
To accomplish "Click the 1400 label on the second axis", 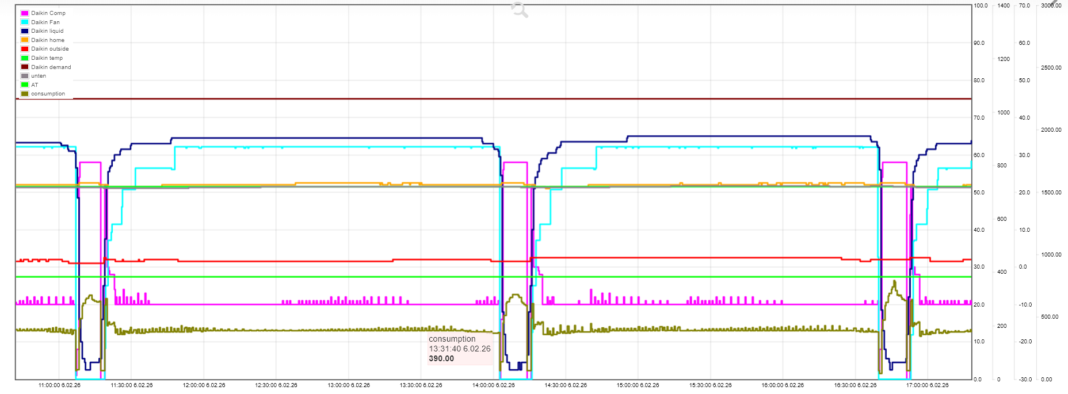I will coord(1004,6).
